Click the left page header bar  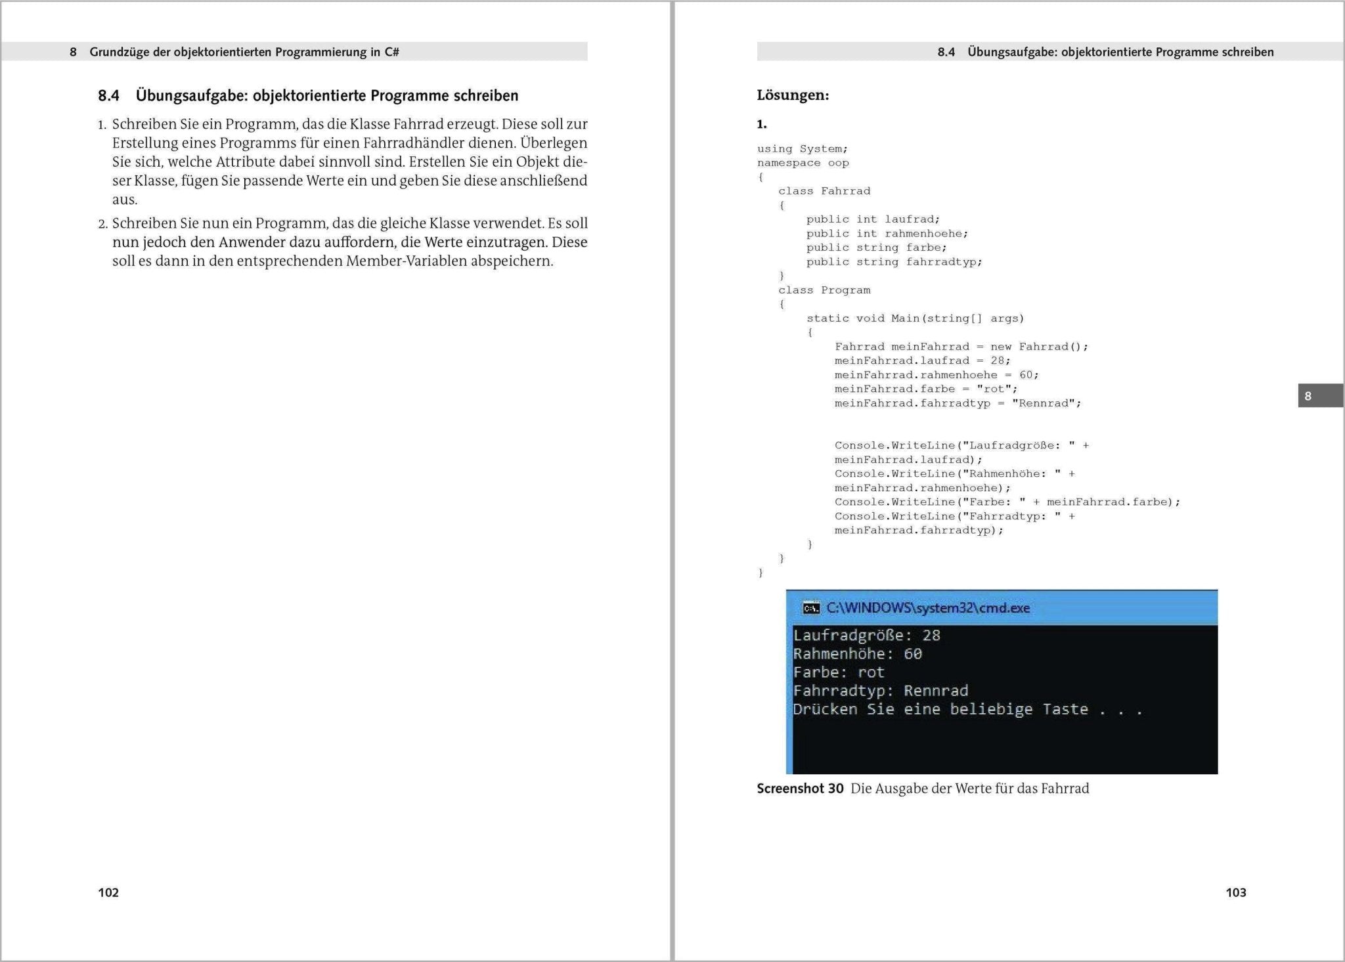click(294, 52)
